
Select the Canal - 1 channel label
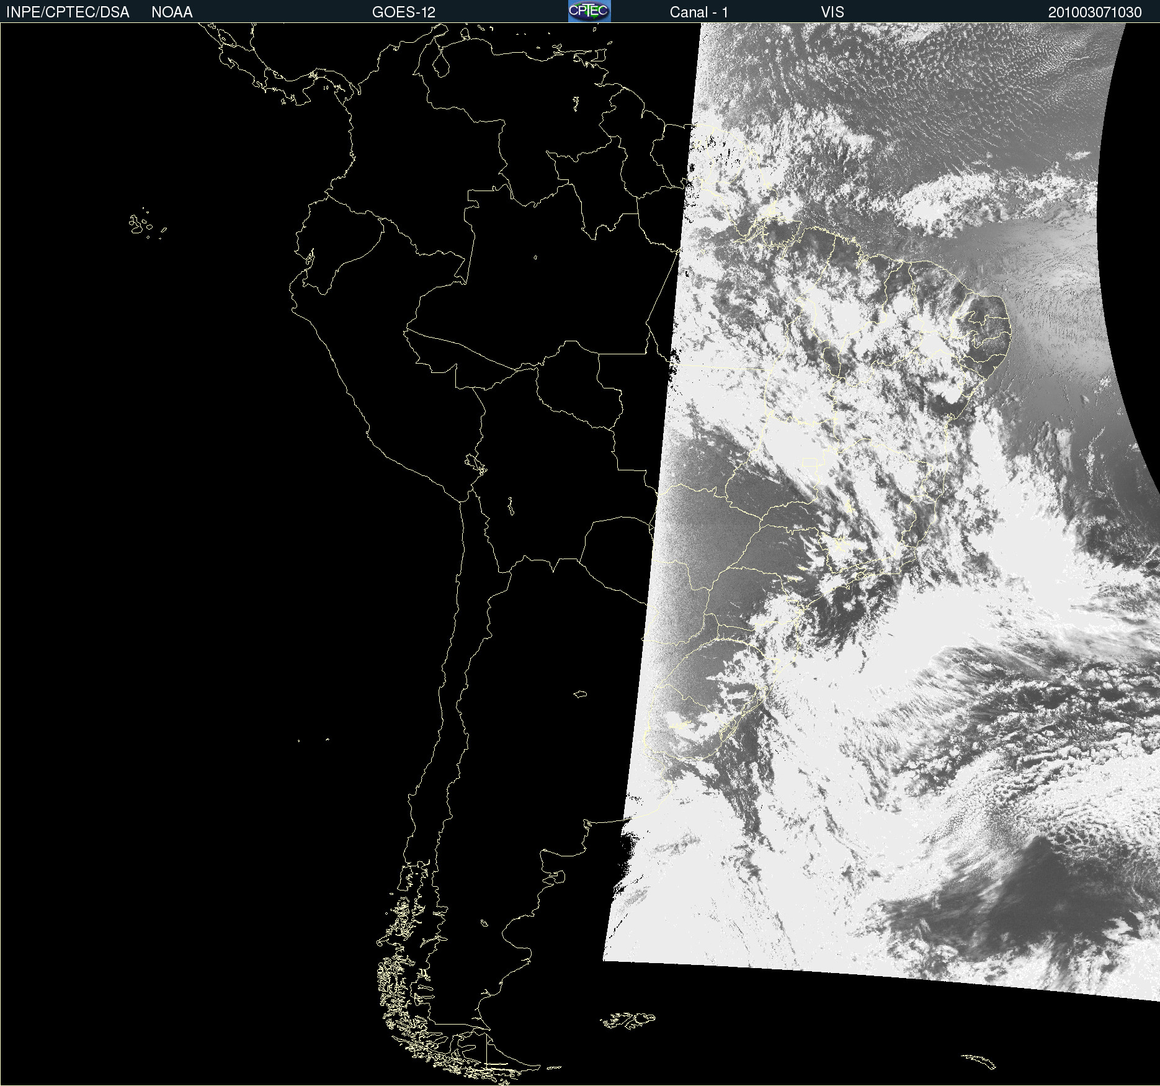point(699,12)
